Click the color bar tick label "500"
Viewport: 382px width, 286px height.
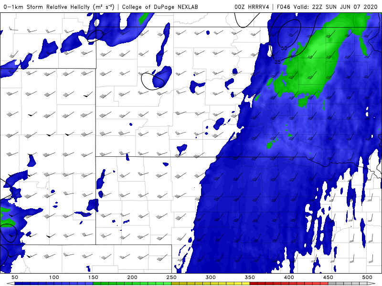tap(367, 277)
